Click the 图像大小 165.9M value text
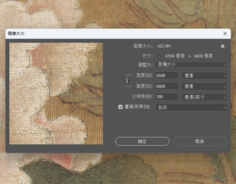The image size is (236, 184). tap(164, 46)
